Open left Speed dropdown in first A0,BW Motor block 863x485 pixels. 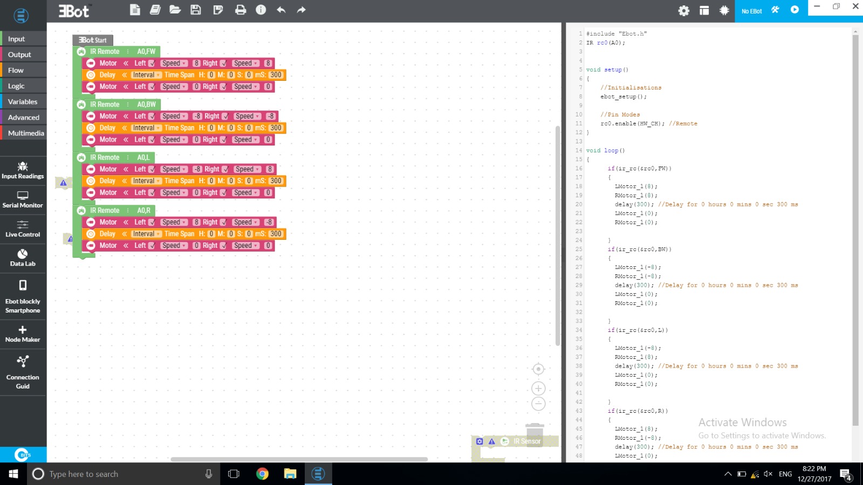[x=174, y=116]
